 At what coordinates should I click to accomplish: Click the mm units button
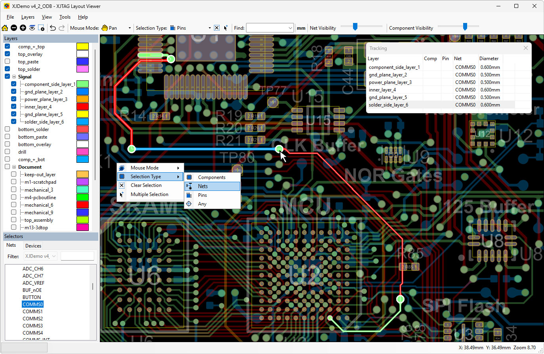pos(301,28)
